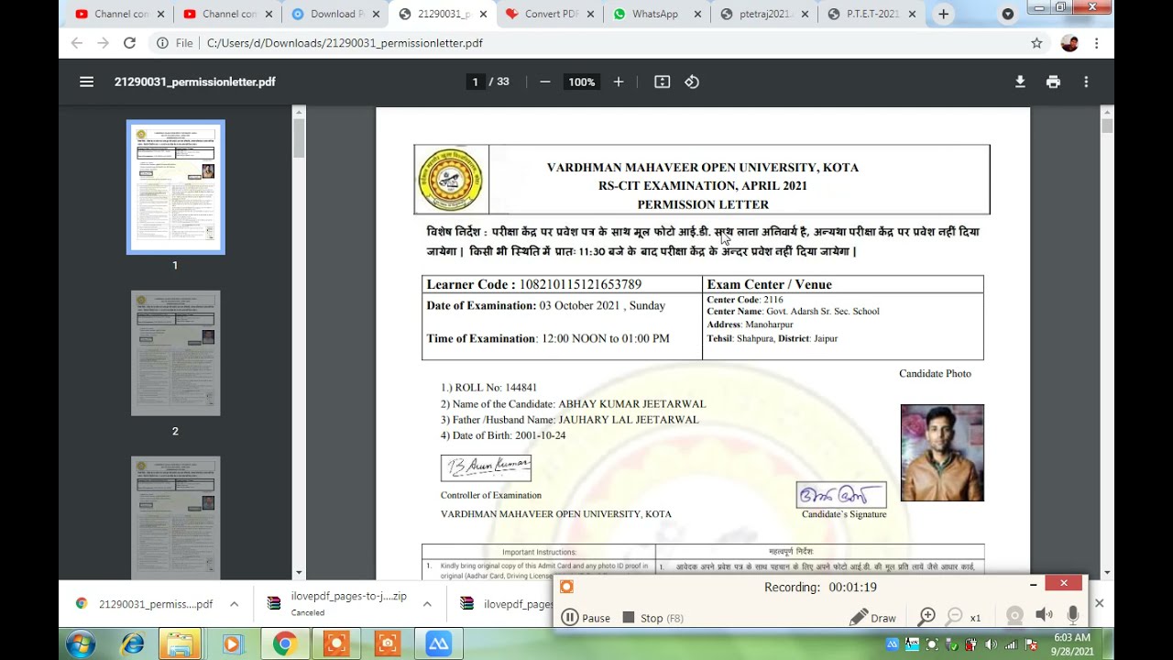Click the address bar file path

point(345,43)
